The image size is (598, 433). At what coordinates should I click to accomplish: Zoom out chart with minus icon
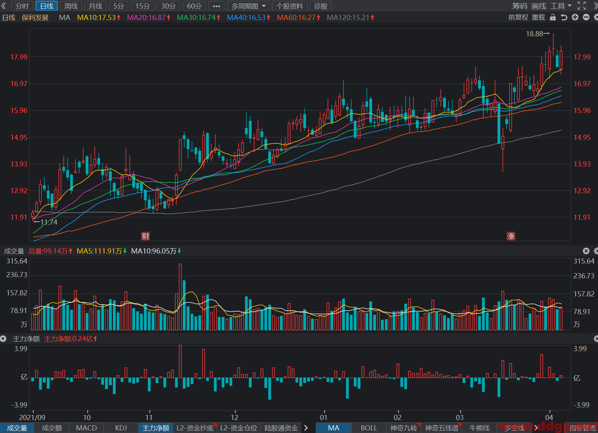[x=586, y=17]
